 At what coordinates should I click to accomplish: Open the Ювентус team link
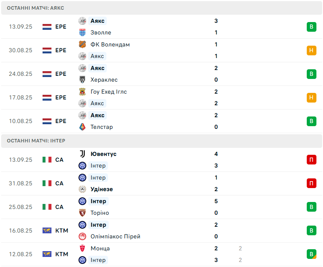click(103, 154)
